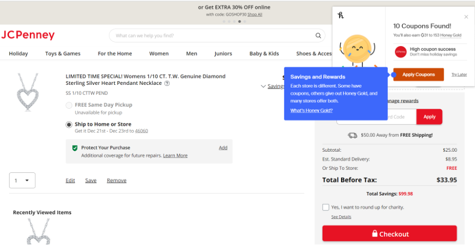Image resolution: width=475 pixels, height=245 pixels.
Task: Click the red Checkout button
Action: pyautogui.click(x=389, y=234)
